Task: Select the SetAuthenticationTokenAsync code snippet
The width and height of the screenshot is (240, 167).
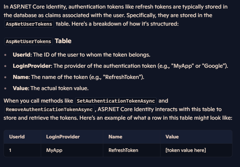Action: [116, 101]
